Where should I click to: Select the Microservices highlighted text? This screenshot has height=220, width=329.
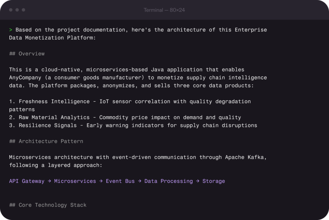[x=75, y=181]
